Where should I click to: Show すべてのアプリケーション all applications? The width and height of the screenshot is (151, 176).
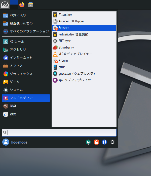pos(26,31)
